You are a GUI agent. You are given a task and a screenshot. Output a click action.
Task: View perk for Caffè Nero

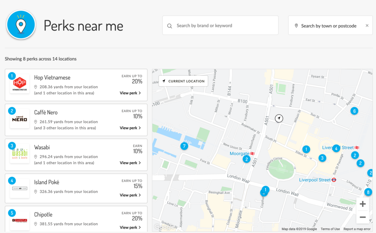[130, 128]
